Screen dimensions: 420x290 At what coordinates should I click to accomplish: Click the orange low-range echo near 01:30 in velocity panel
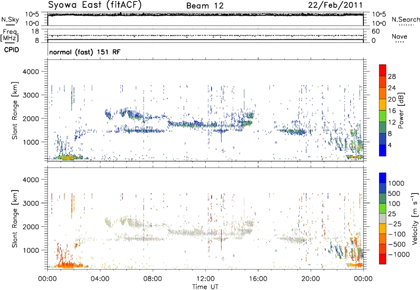pyautogui.click(x=68, y=265)
